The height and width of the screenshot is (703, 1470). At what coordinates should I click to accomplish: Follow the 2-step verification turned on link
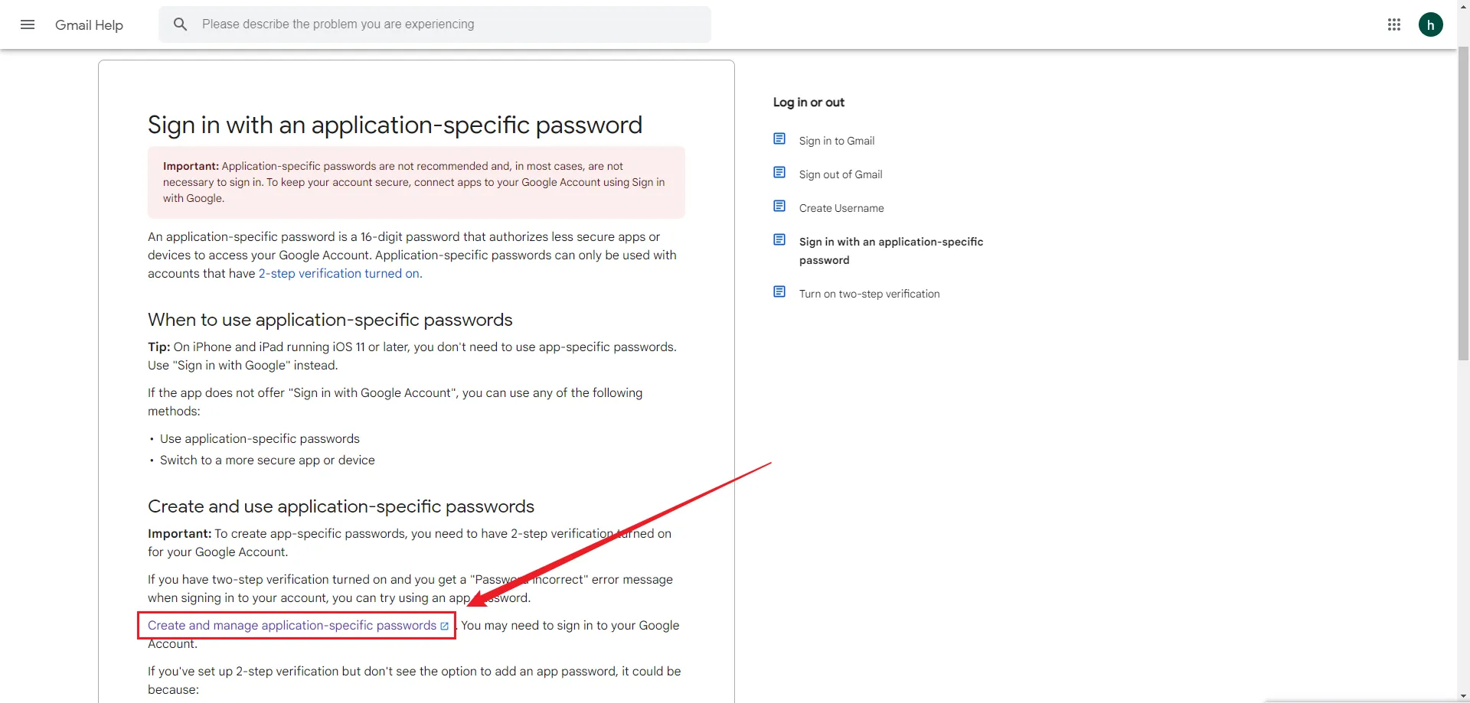tap(339, 274)
